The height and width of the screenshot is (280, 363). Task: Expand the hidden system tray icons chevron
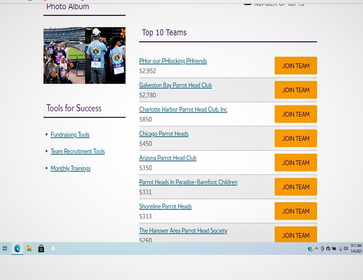click(317, 249)
